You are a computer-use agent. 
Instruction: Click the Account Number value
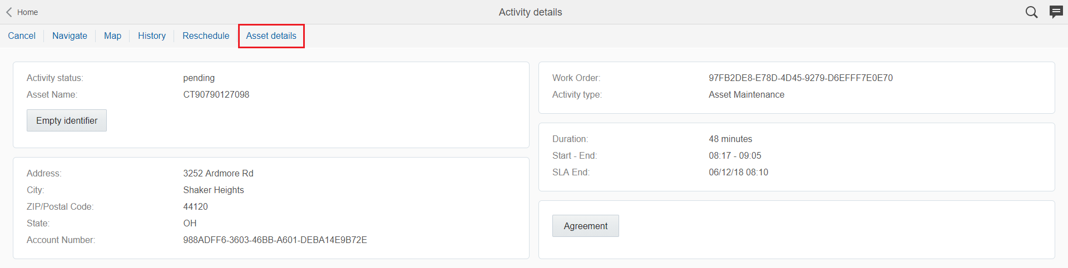tap(275, 240)
